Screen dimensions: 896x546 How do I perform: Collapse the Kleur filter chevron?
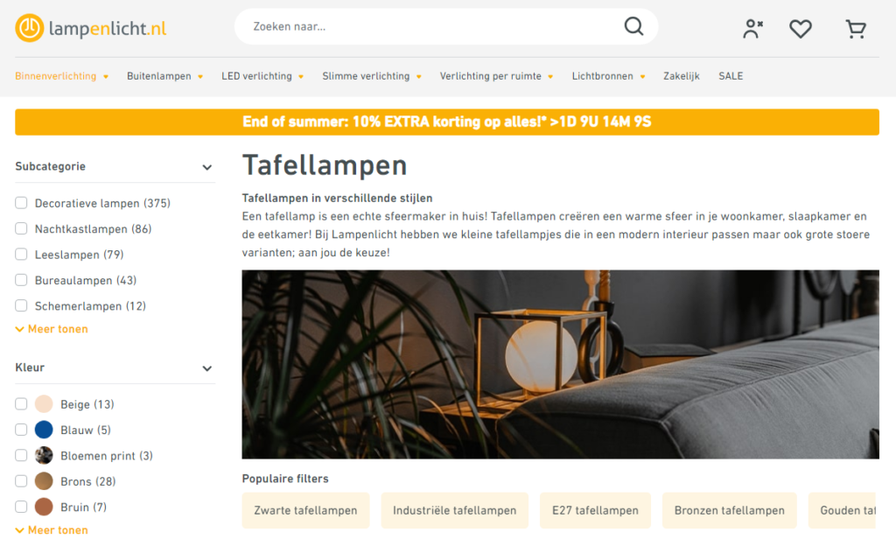(x=206, y=368)
